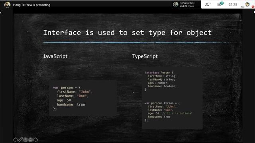Open the slideshow more options round button

point(30,140)
